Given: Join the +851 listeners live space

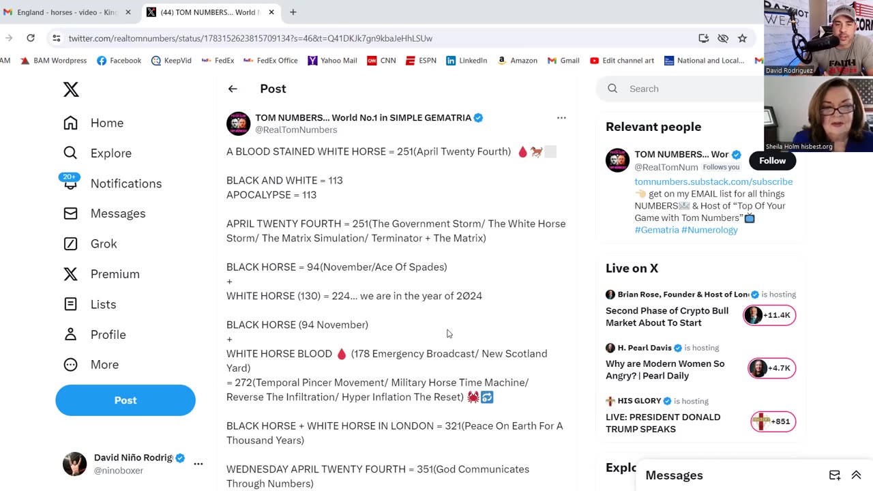Looking at the screenshot, I should [x=773, y=421].
